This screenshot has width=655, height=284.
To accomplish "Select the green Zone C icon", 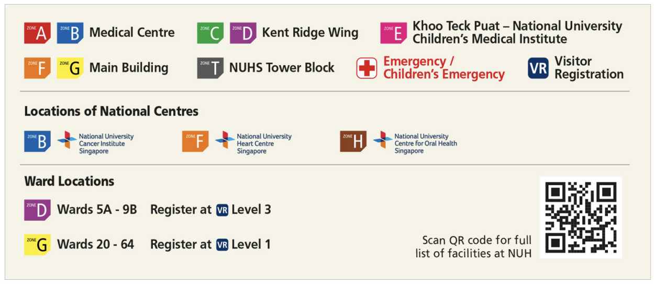I will click(x=210, y=33).
